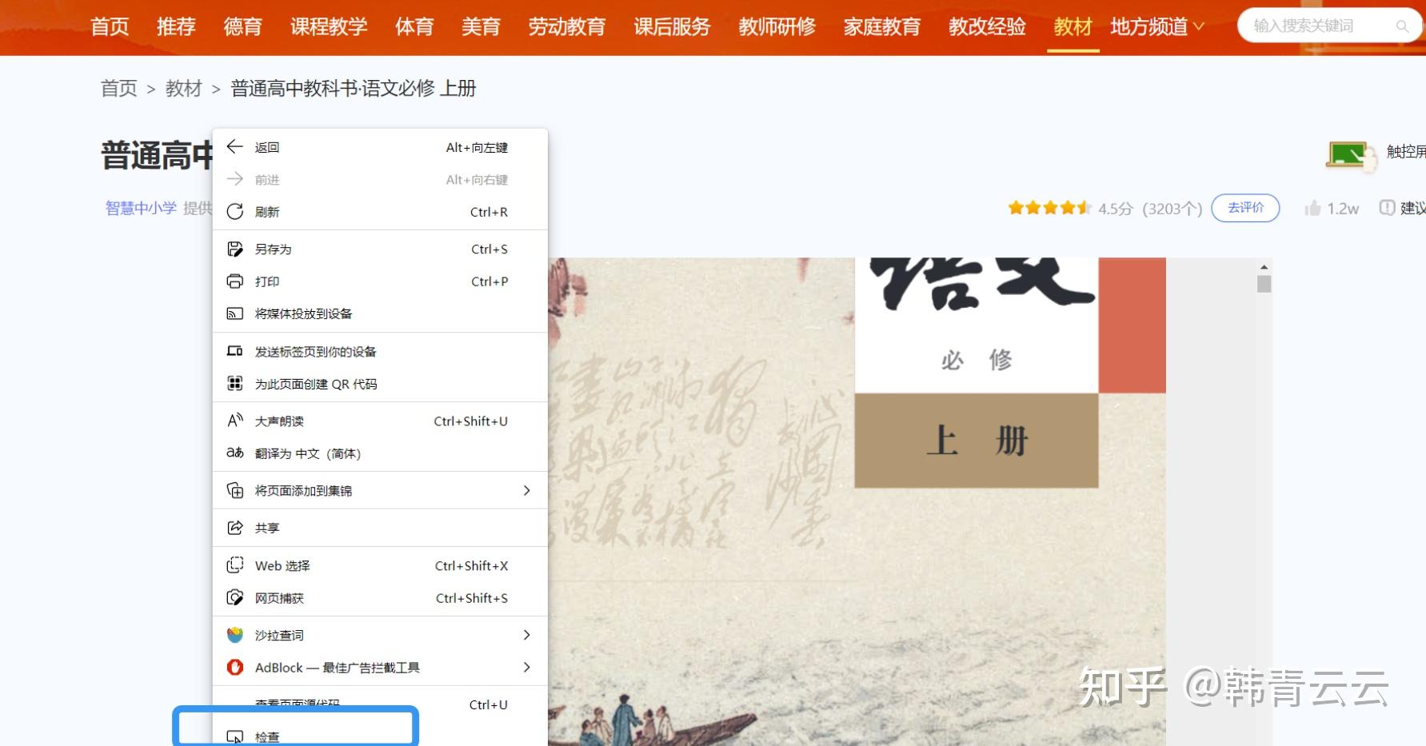Click the 语文必修上册 textbook cover image

(857, 501)
